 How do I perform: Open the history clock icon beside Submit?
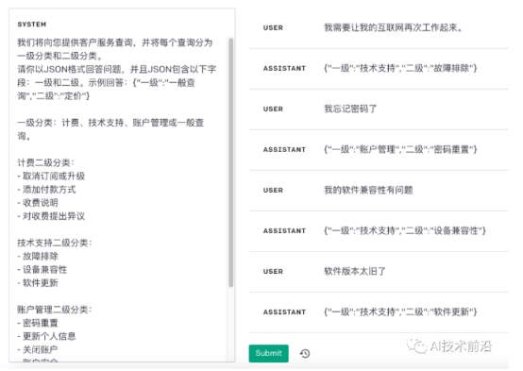coord(305,353)
